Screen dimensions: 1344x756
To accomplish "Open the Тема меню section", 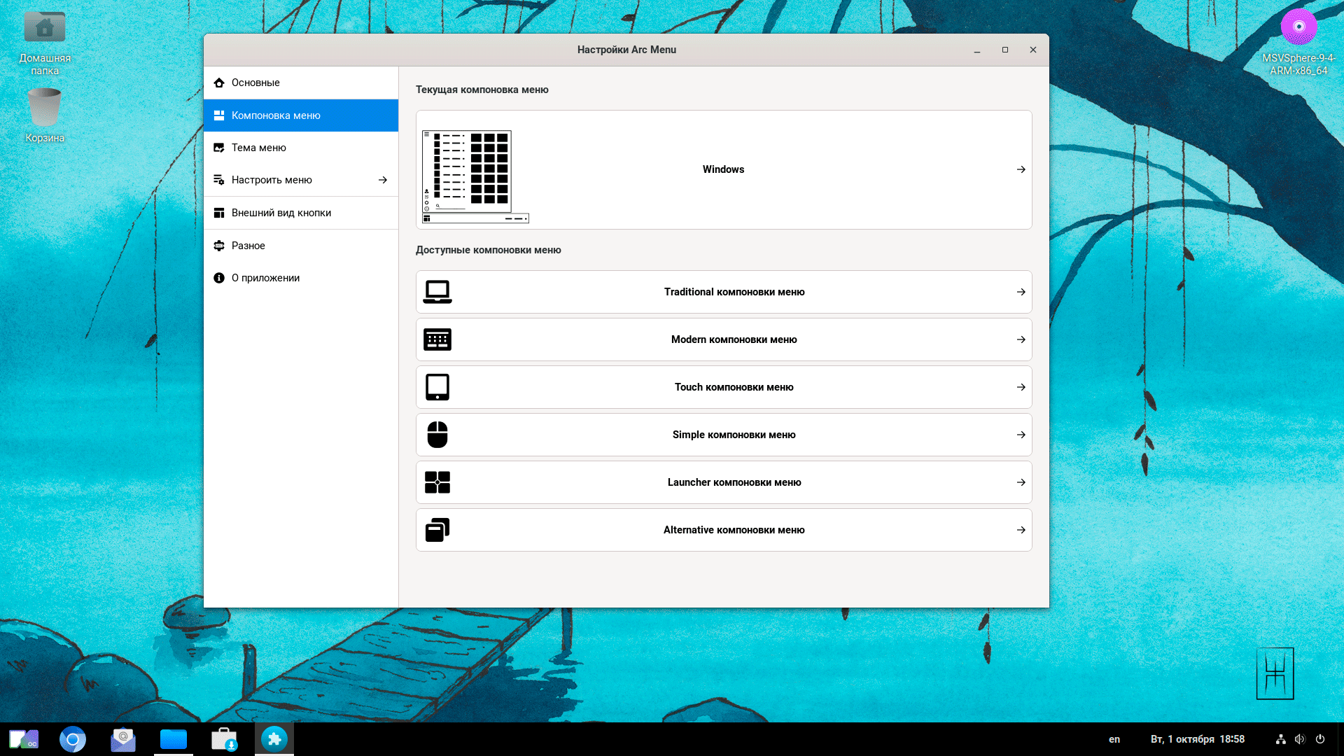I will point(258,148).
